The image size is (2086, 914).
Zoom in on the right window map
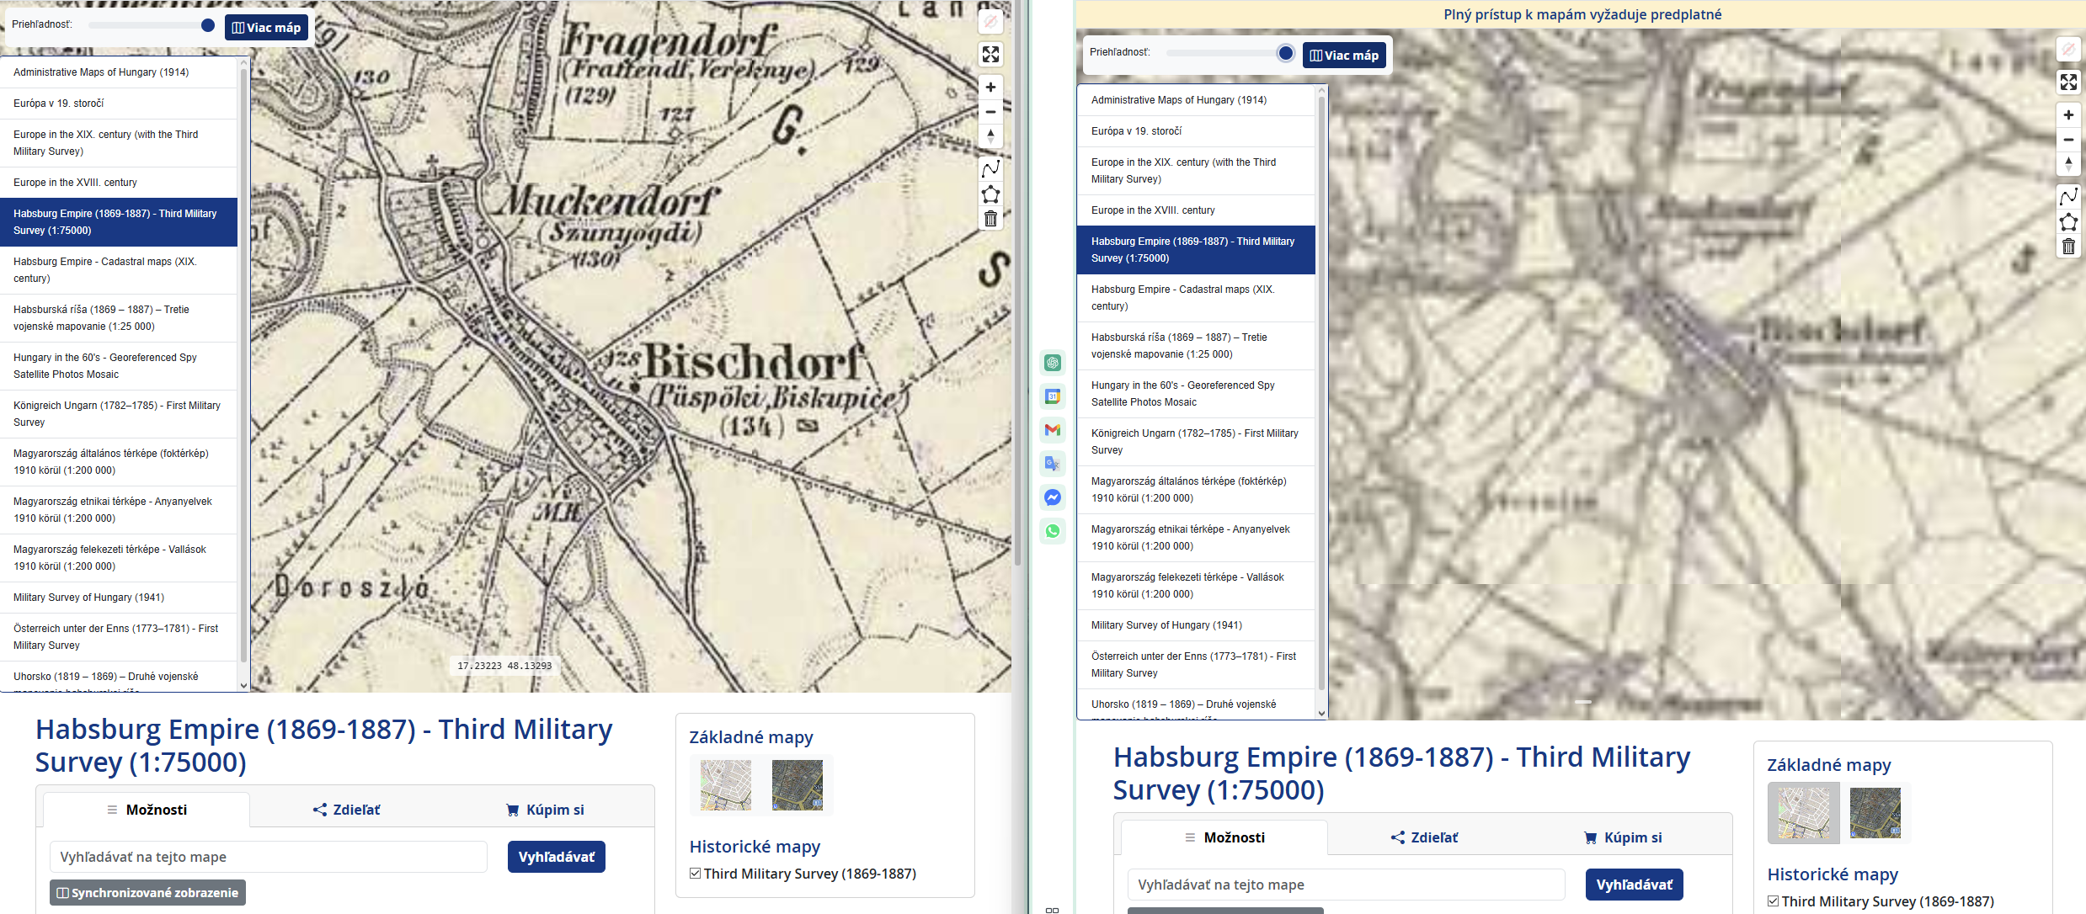tap(2068, 114)
